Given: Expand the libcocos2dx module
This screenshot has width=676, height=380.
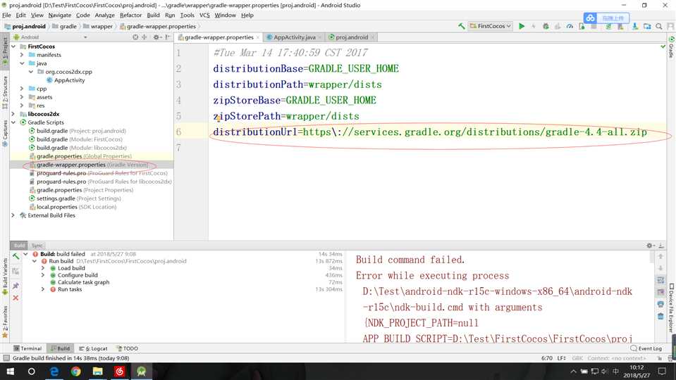Looking at the screenshot, I should (x=13, y=114).
